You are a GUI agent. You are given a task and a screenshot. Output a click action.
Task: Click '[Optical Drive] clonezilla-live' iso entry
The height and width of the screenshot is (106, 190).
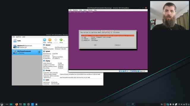(80, 74)
